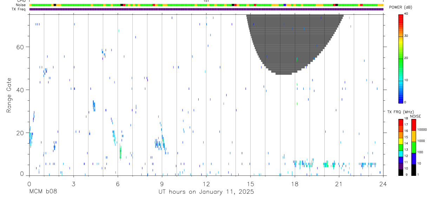Select yellow segment of TX FRQ color bar

[x=400, y=141]
